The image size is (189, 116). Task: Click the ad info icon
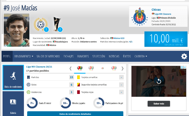pyautogui.click(x=182, y=67)
